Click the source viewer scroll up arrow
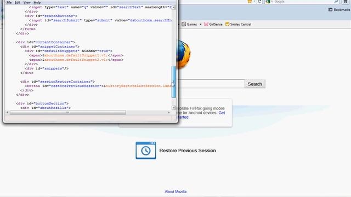Viewport: 351px width, 197px height. coord(173,7)
